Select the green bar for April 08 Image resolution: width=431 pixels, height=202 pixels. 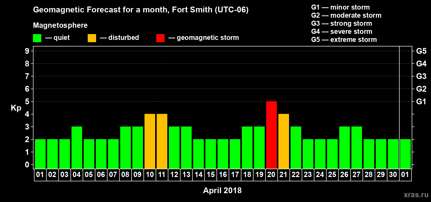125,148
